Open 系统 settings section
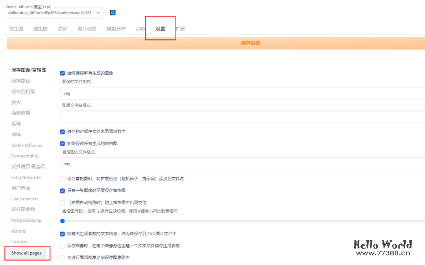The width and height of the screenshot is (425, 265). point(16,124)
